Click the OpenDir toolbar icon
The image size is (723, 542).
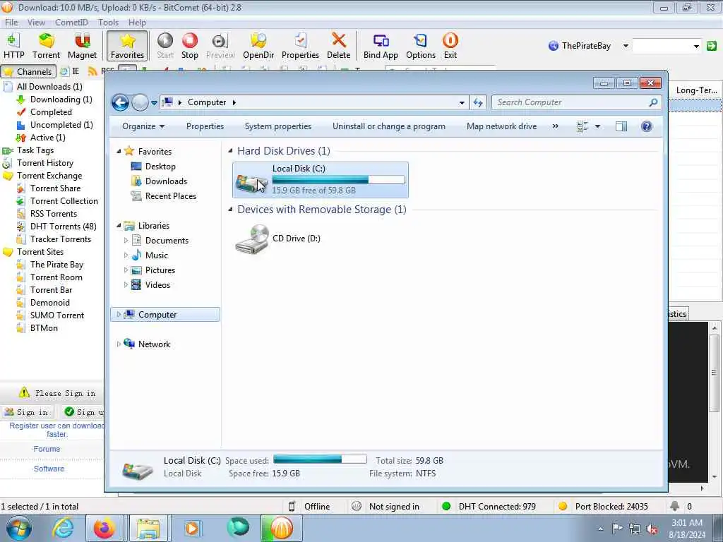coord(258,46)
